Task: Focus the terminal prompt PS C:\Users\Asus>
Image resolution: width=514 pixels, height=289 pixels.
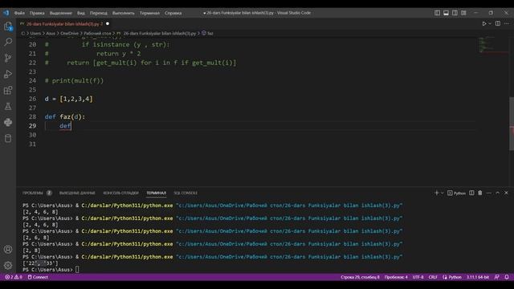Action: (x=48, y=270)
